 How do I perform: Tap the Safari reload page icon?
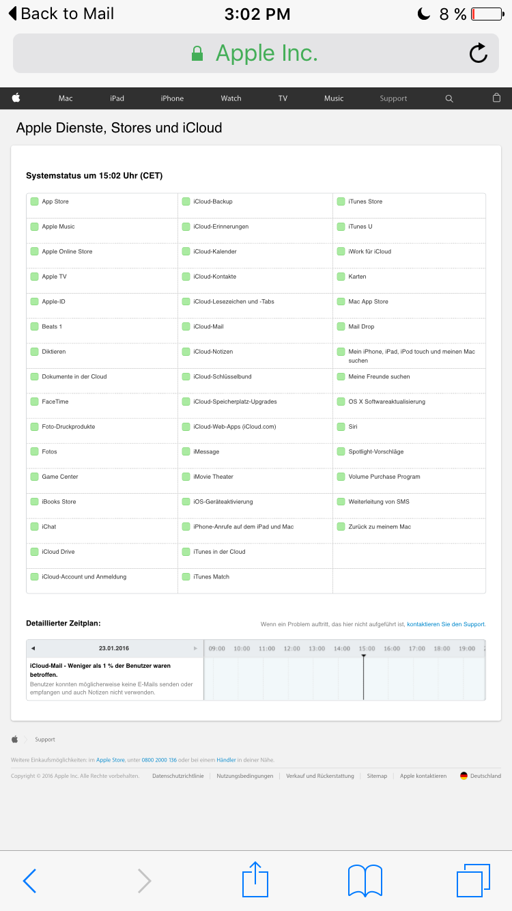click(x=478, y=53)
